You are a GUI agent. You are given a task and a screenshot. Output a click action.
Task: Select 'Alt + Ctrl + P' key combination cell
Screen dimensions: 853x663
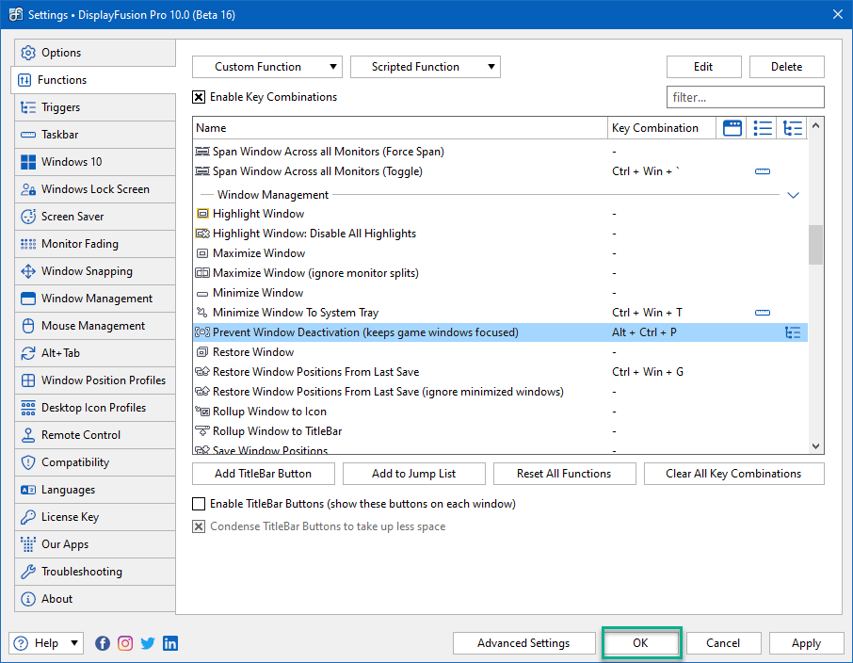[x=644, y=332]
